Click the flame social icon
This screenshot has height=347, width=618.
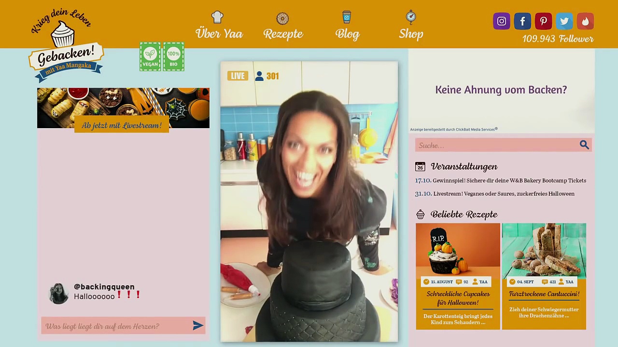585,21
